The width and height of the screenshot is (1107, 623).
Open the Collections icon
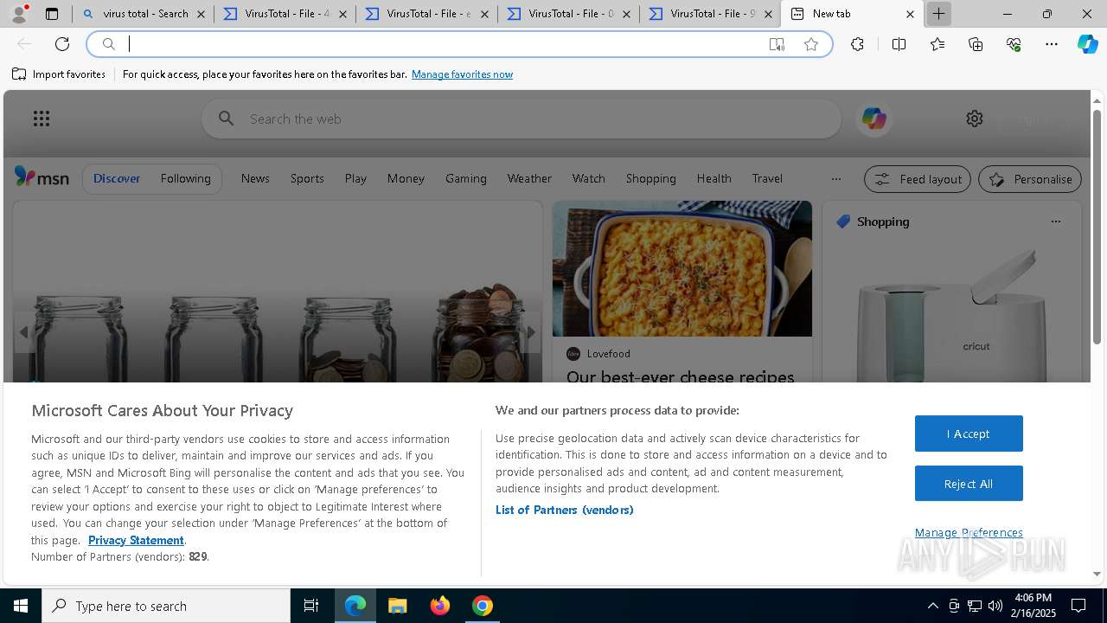976,44
